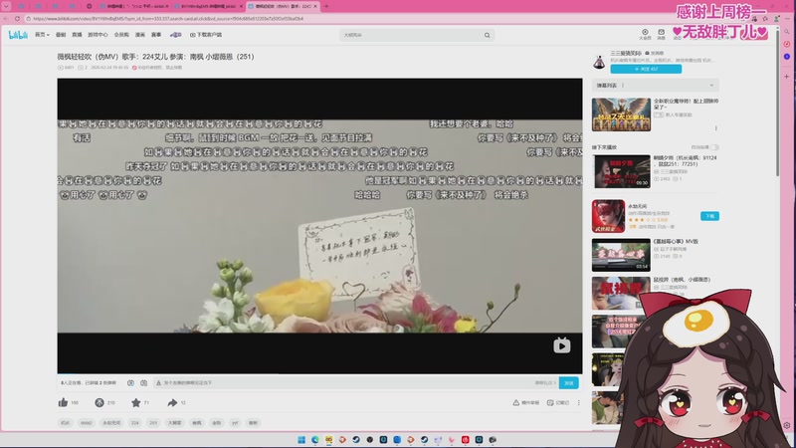This screenshot has width=796, height=448.
Task: Open the browser tab list chevron
Action: tap(6, 6)
